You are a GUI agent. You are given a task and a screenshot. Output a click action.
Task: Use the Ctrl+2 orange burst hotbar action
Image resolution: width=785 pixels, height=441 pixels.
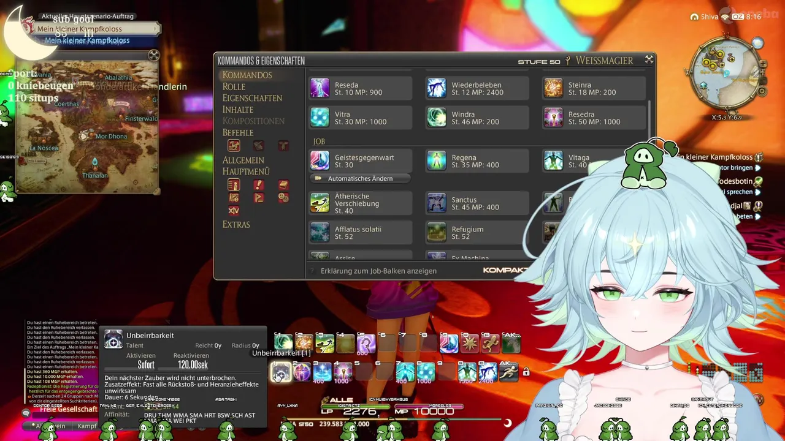(304, 344)
